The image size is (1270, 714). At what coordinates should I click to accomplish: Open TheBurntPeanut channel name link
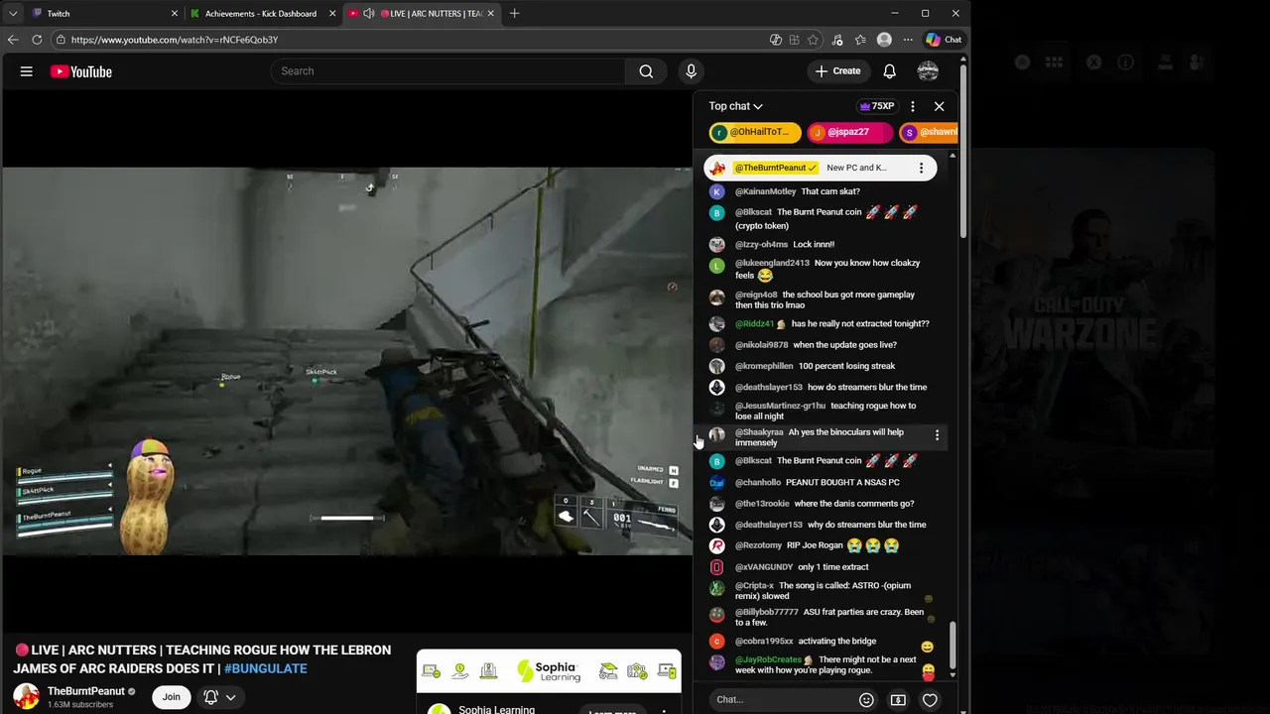pyautogui.click(x=86, y=691)
